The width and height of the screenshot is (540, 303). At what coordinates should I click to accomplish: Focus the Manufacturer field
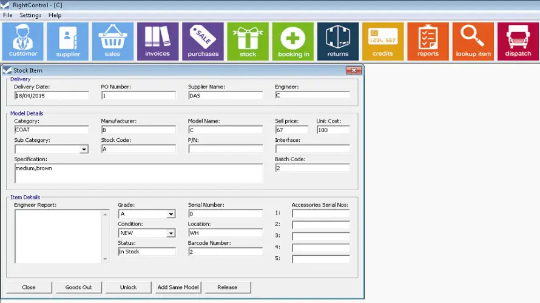point(138,130)
